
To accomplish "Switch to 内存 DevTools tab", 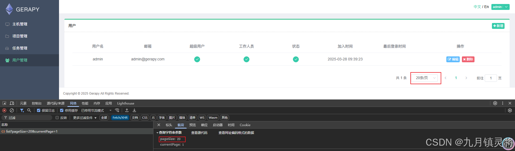I will (97, 103).
